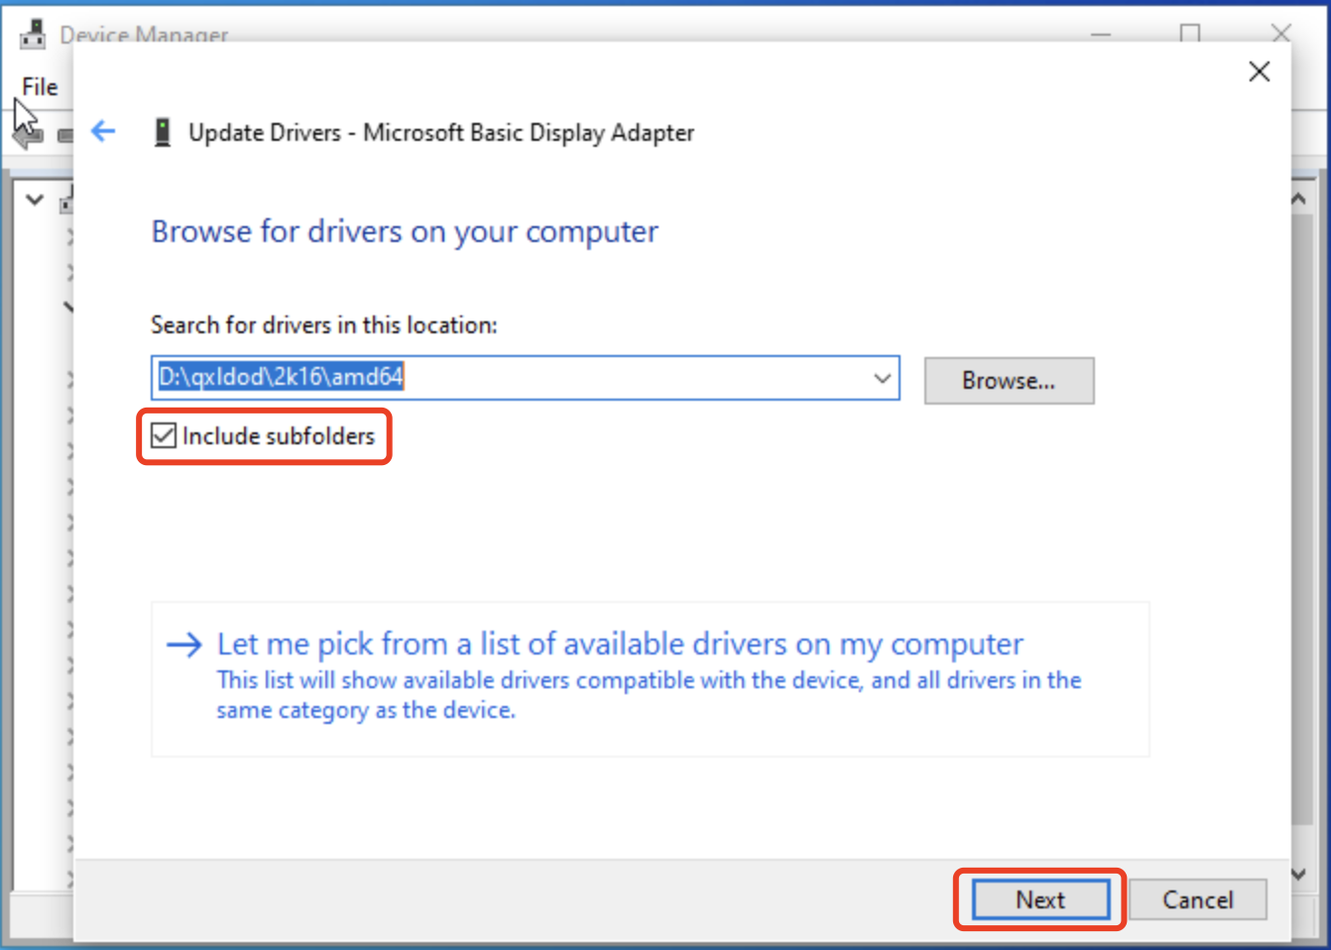Select Let me pick from a list of drivers
1331x950 pixels.
[619, 644]
